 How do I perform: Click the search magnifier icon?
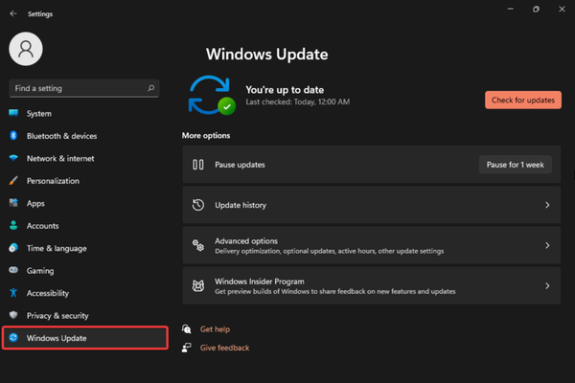(151, 88)
